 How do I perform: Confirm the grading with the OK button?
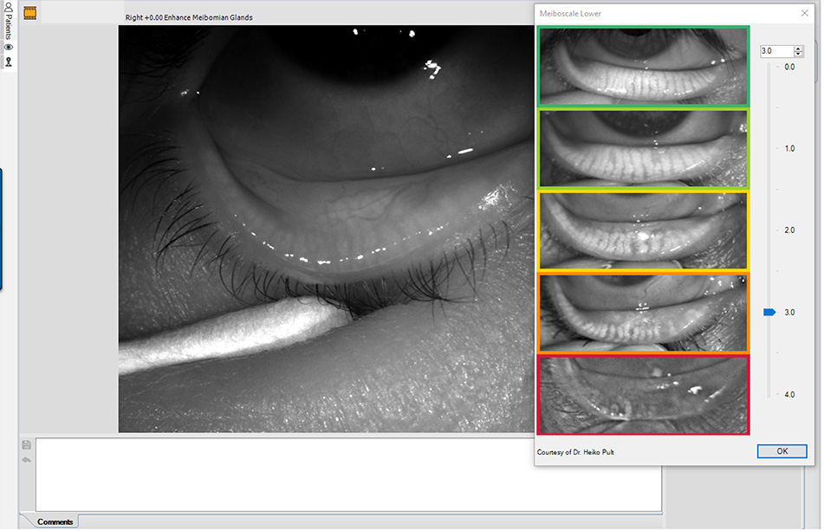(782, 451)
